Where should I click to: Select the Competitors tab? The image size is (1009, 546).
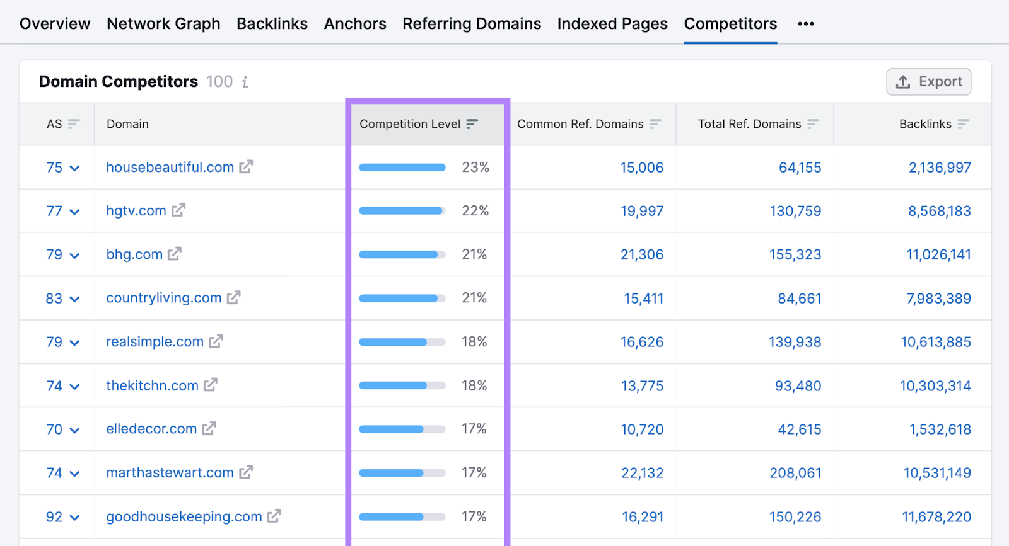click(x=730, y=24)
